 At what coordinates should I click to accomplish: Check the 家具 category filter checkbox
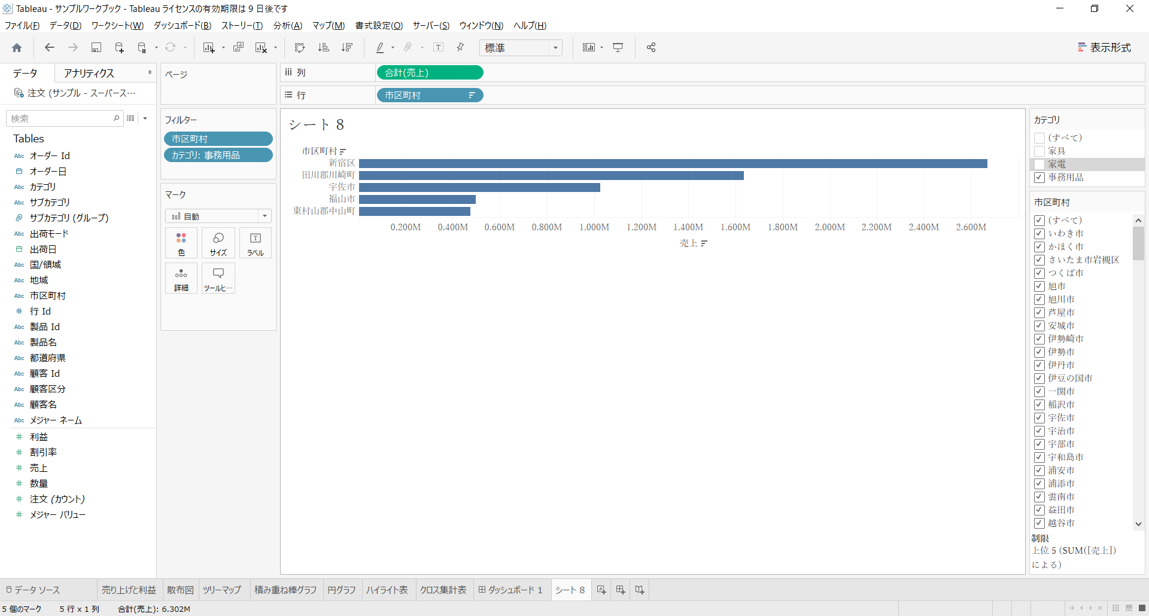click(1039, 151)
